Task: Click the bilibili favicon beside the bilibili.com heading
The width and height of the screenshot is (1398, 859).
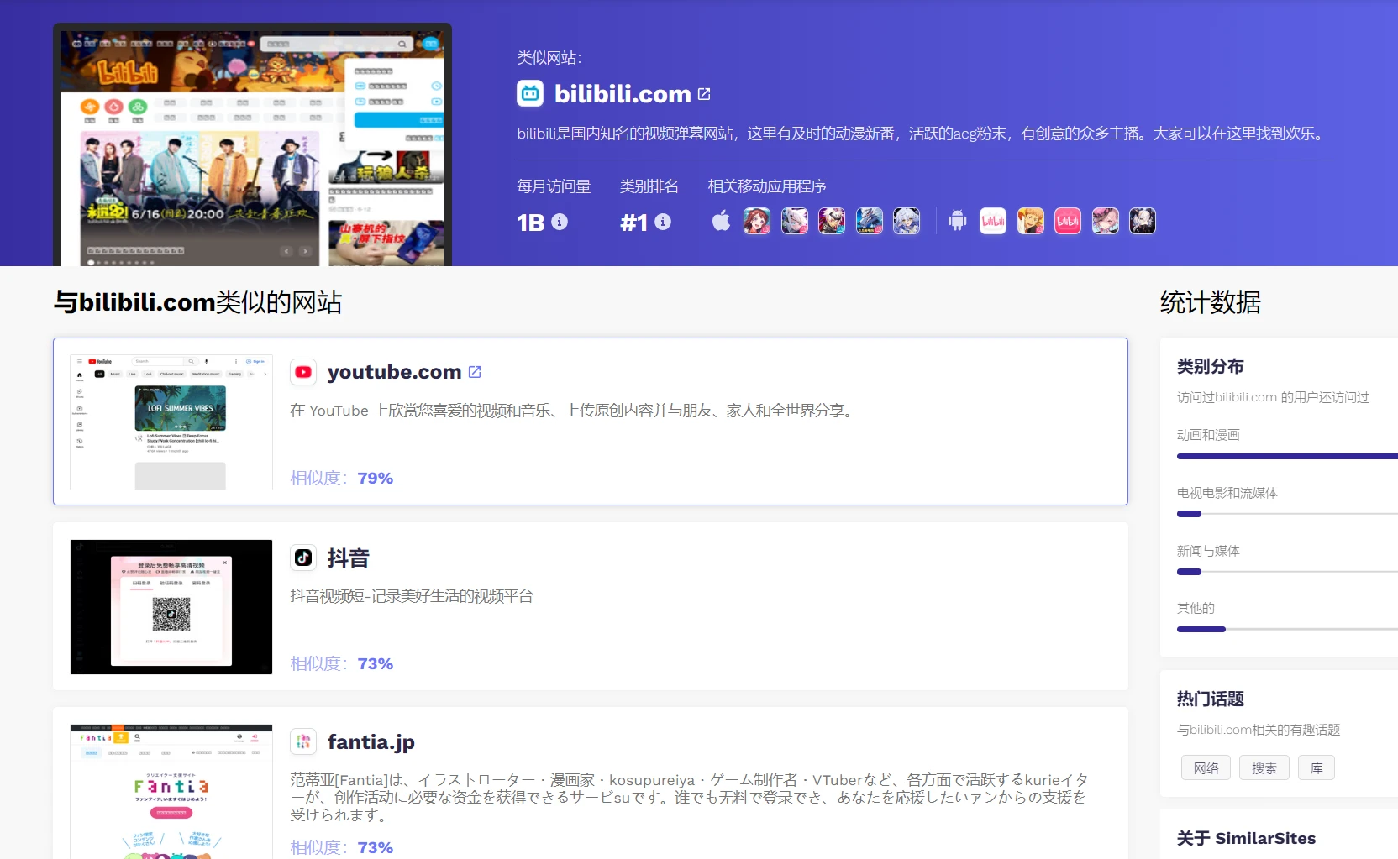Action: 530,93
